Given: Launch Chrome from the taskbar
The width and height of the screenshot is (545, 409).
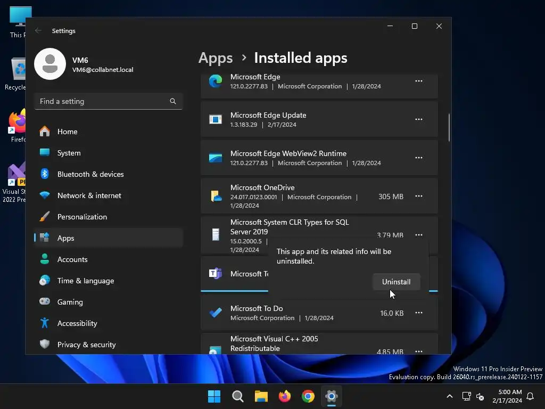Looking at the screenshot, I should tap(308, 396).
